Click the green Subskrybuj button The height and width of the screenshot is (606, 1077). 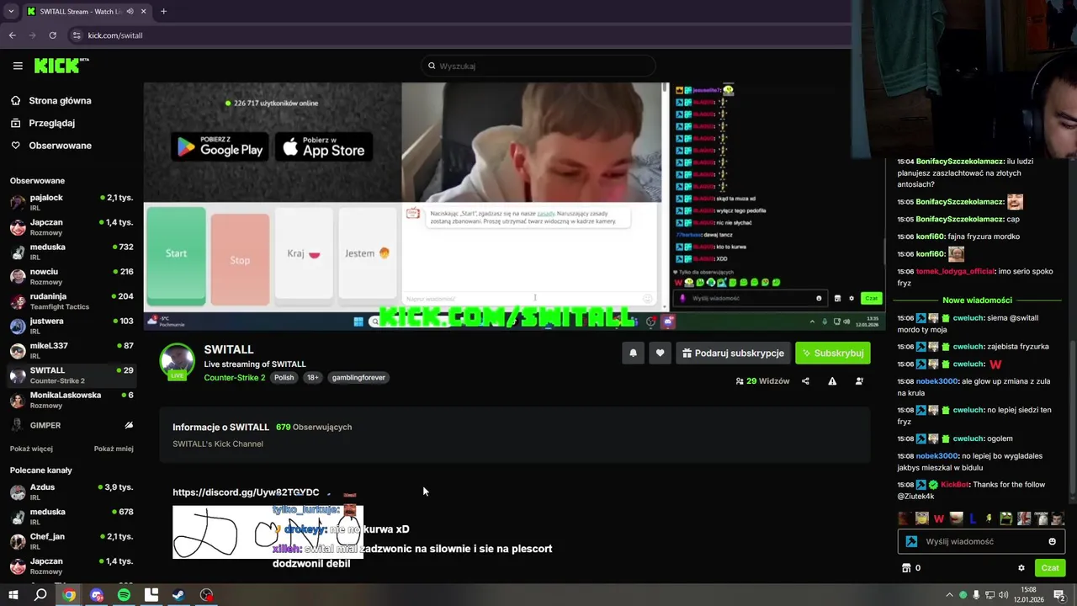[833, 353]
